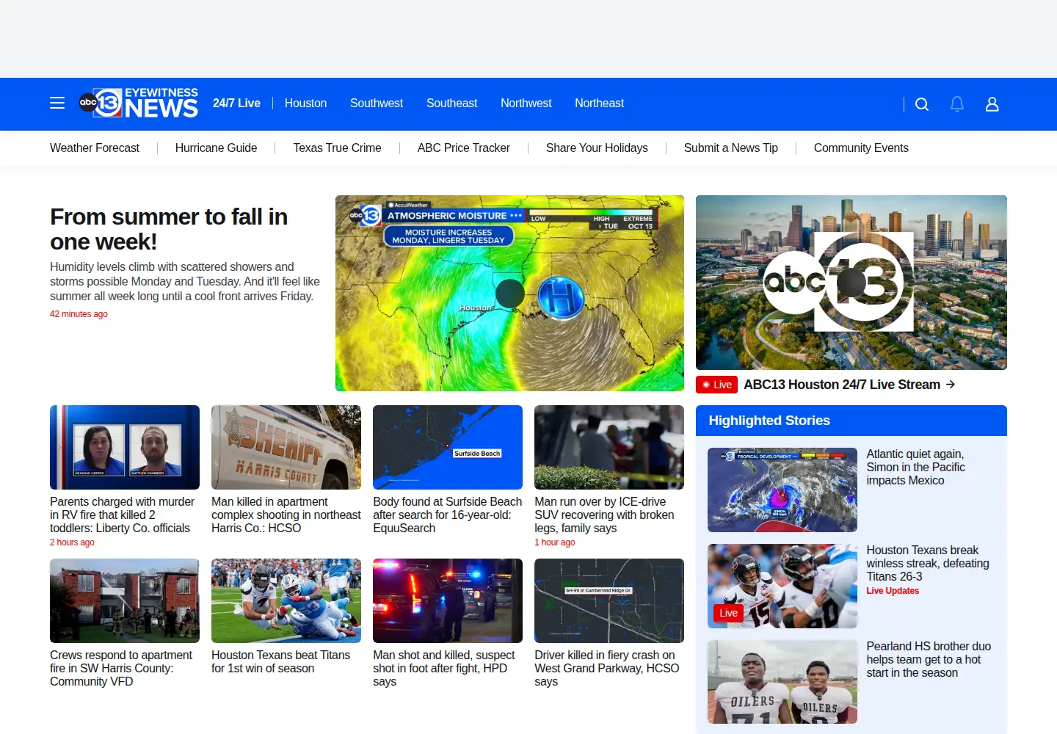Open the Texas True Crime link
Screen dimensions: 1057x734
coord(337,148)
